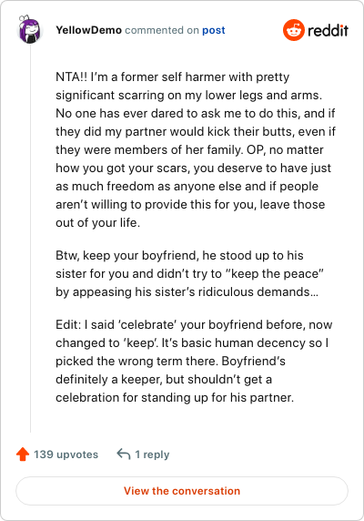The width and height of the screenshot is (364, 521).
Task: Click the line 'out of your life.'
Action: [98, 222]
